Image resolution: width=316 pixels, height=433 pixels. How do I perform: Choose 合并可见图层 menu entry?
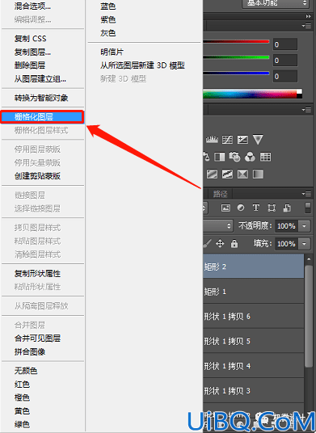[x=37, y=338]
